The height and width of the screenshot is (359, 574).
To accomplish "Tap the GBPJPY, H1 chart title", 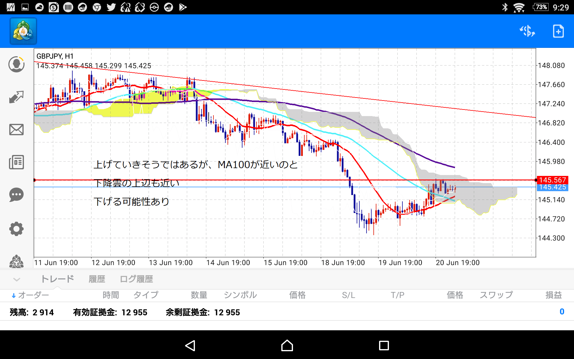I will (55, 56).
